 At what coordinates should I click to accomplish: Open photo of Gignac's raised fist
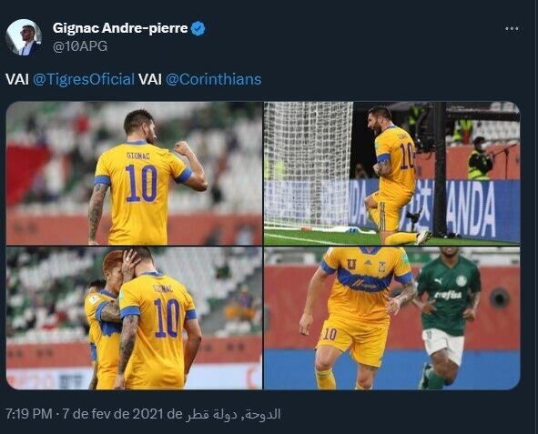coord(134,173)
